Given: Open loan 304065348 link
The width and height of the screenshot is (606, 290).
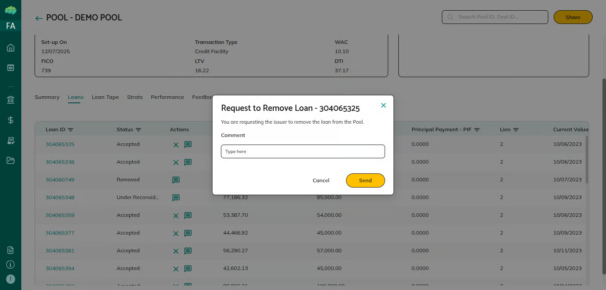Looking at the screenshot, I should click(x=60, y=197).
